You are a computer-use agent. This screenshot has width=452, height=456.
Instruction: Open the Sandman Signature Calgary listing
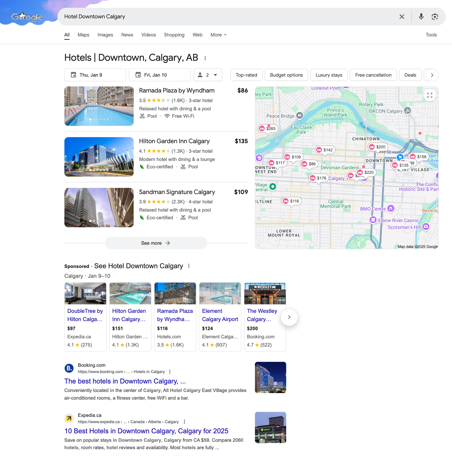177,192
